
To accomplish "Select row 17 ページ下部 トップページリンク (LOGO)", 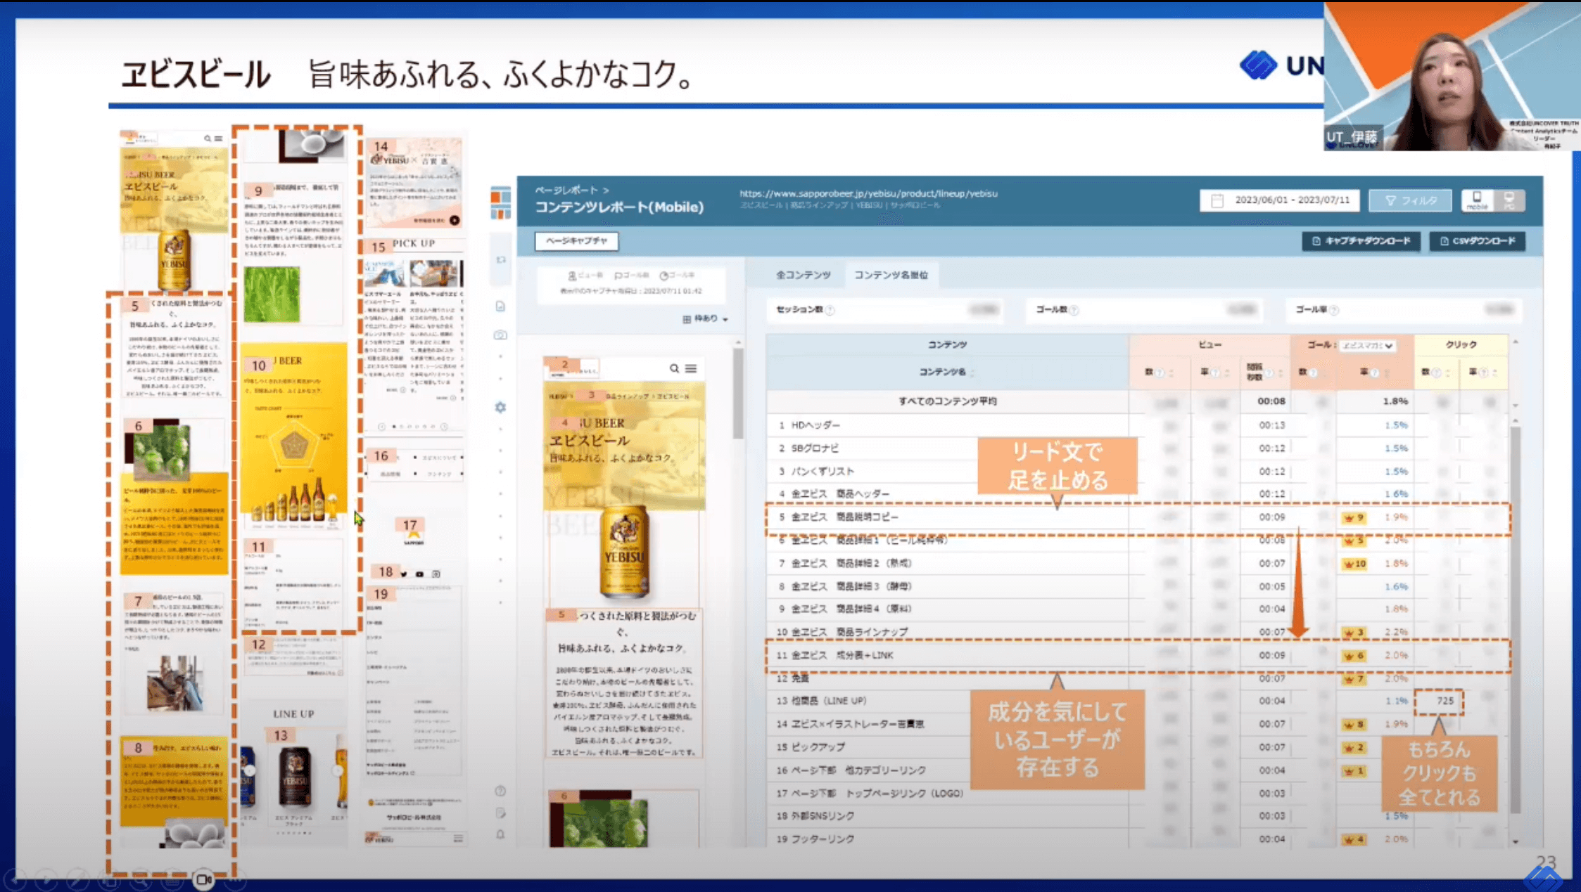I will (1137, 793).
